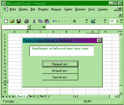This screenshot has width=124, height=105.
Task: Click the text box with Воробышек line
Action: [62, 51]
